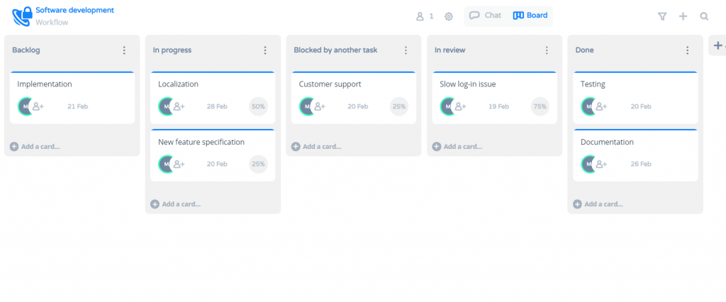This screenshot has height=302, width=726.
Task: Click the Software development logo icon
Action: pyautogui.click(x=22, y=16)
